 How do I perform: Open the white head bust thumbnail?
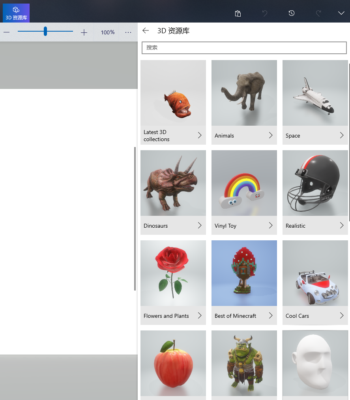[x=315, y=363]
